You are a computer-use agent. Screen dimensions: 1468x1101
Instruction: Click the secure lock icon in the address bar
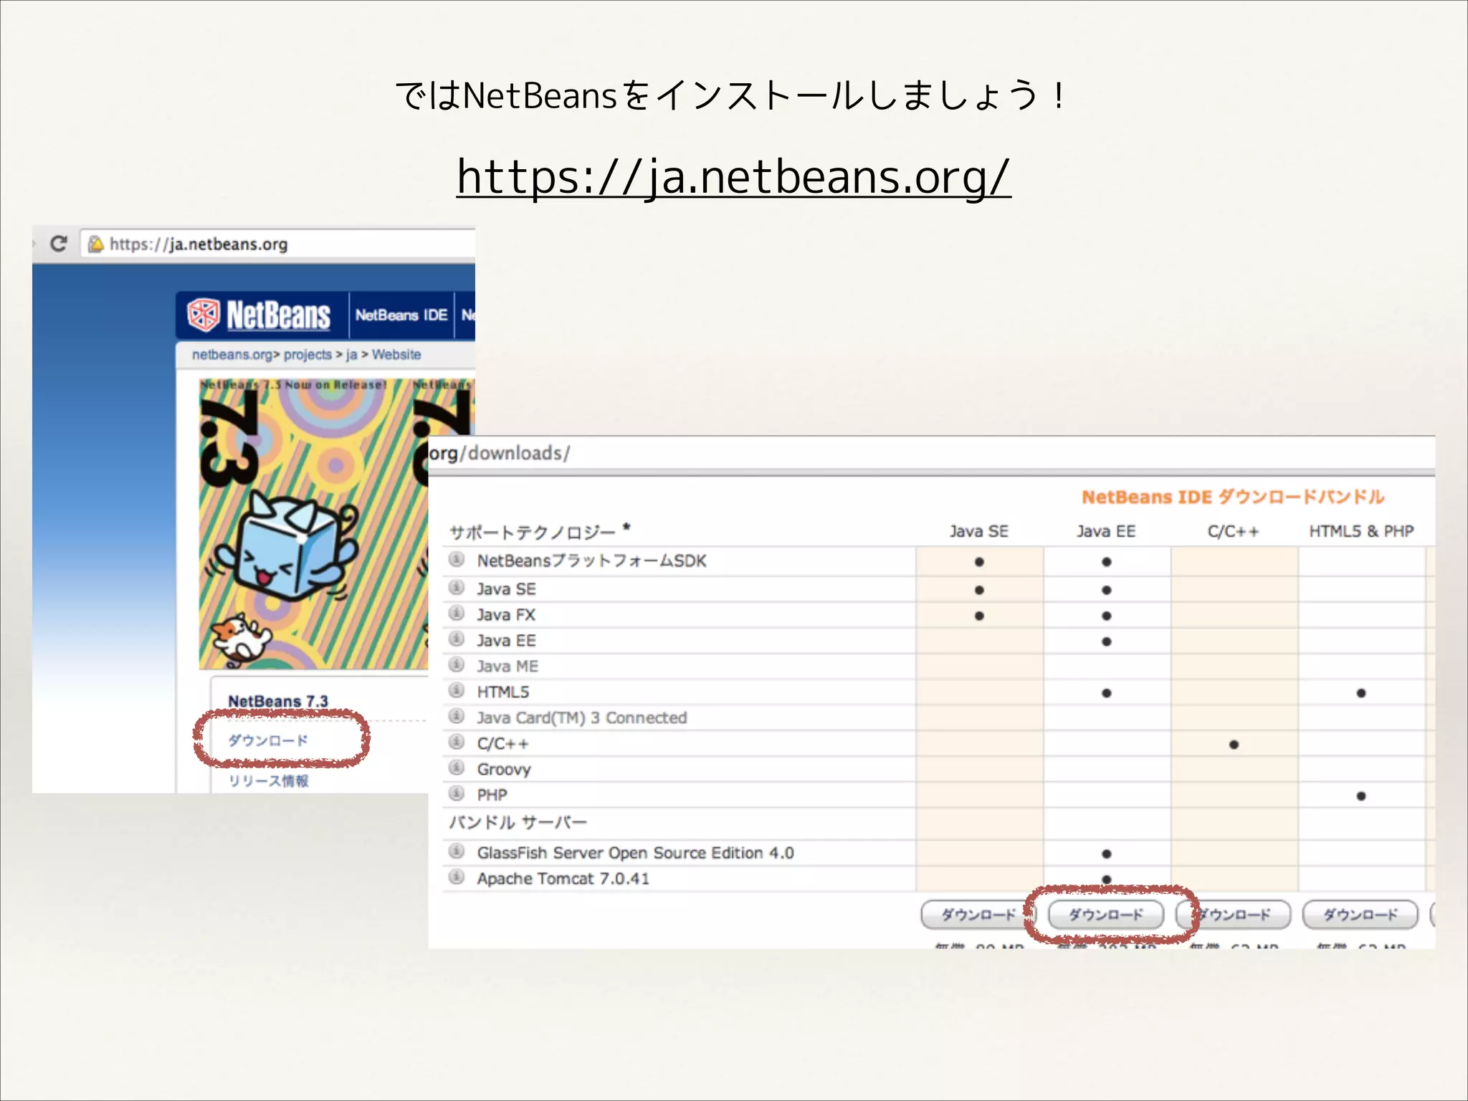[96, 244]
